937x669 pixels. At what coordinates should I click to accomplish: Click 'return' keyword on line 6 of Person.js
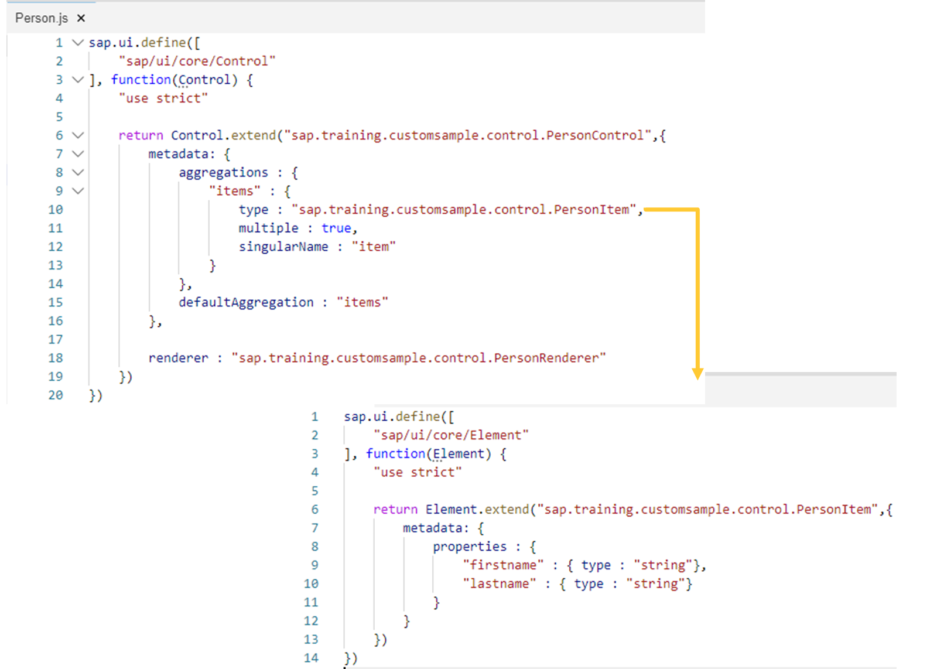pos(141,135)
